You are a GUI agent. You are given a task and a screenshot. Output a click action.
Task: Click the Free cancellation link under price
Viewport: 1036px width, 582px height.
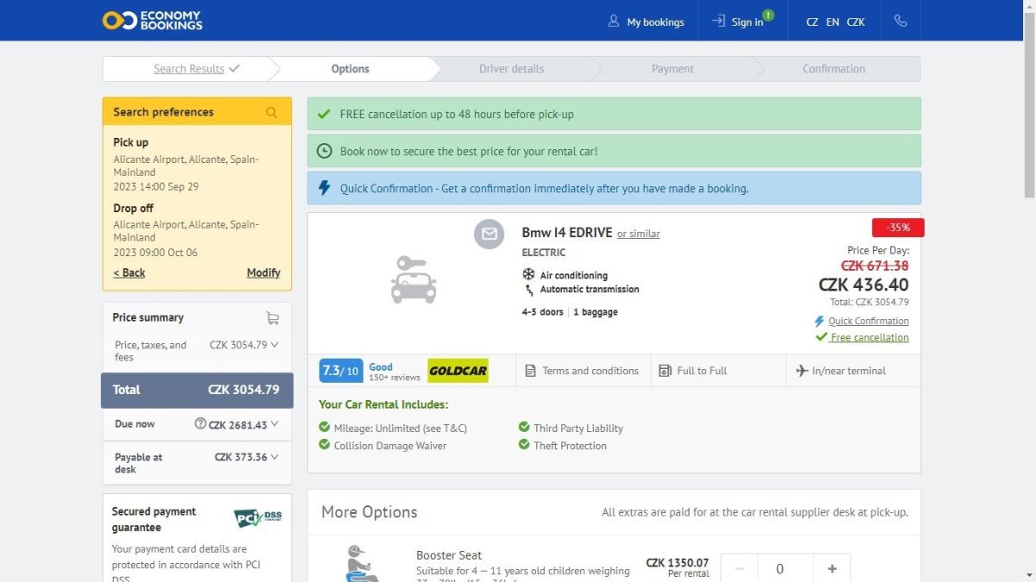click(x=869, y=338)
